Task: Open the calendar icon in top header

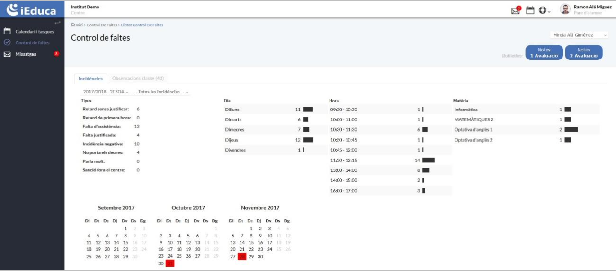Action: coord(530,10)
